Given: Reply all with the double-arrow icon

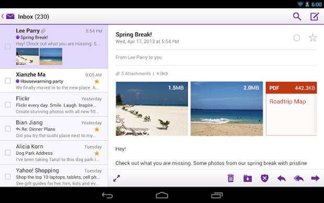Looking at the screenshot, I should click(x=298, y=178).
